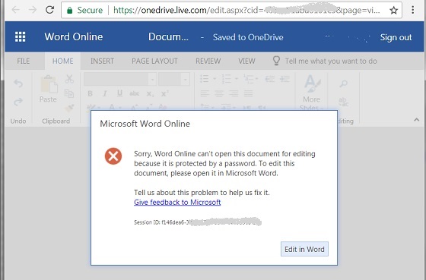Open the Office app launcher grid

(x=20, y=36)
